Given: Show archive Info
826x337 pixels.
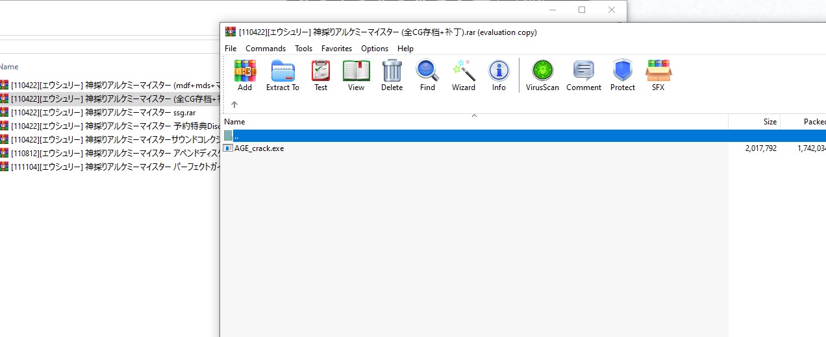Looking at the screenshot, I should (499, 75).
